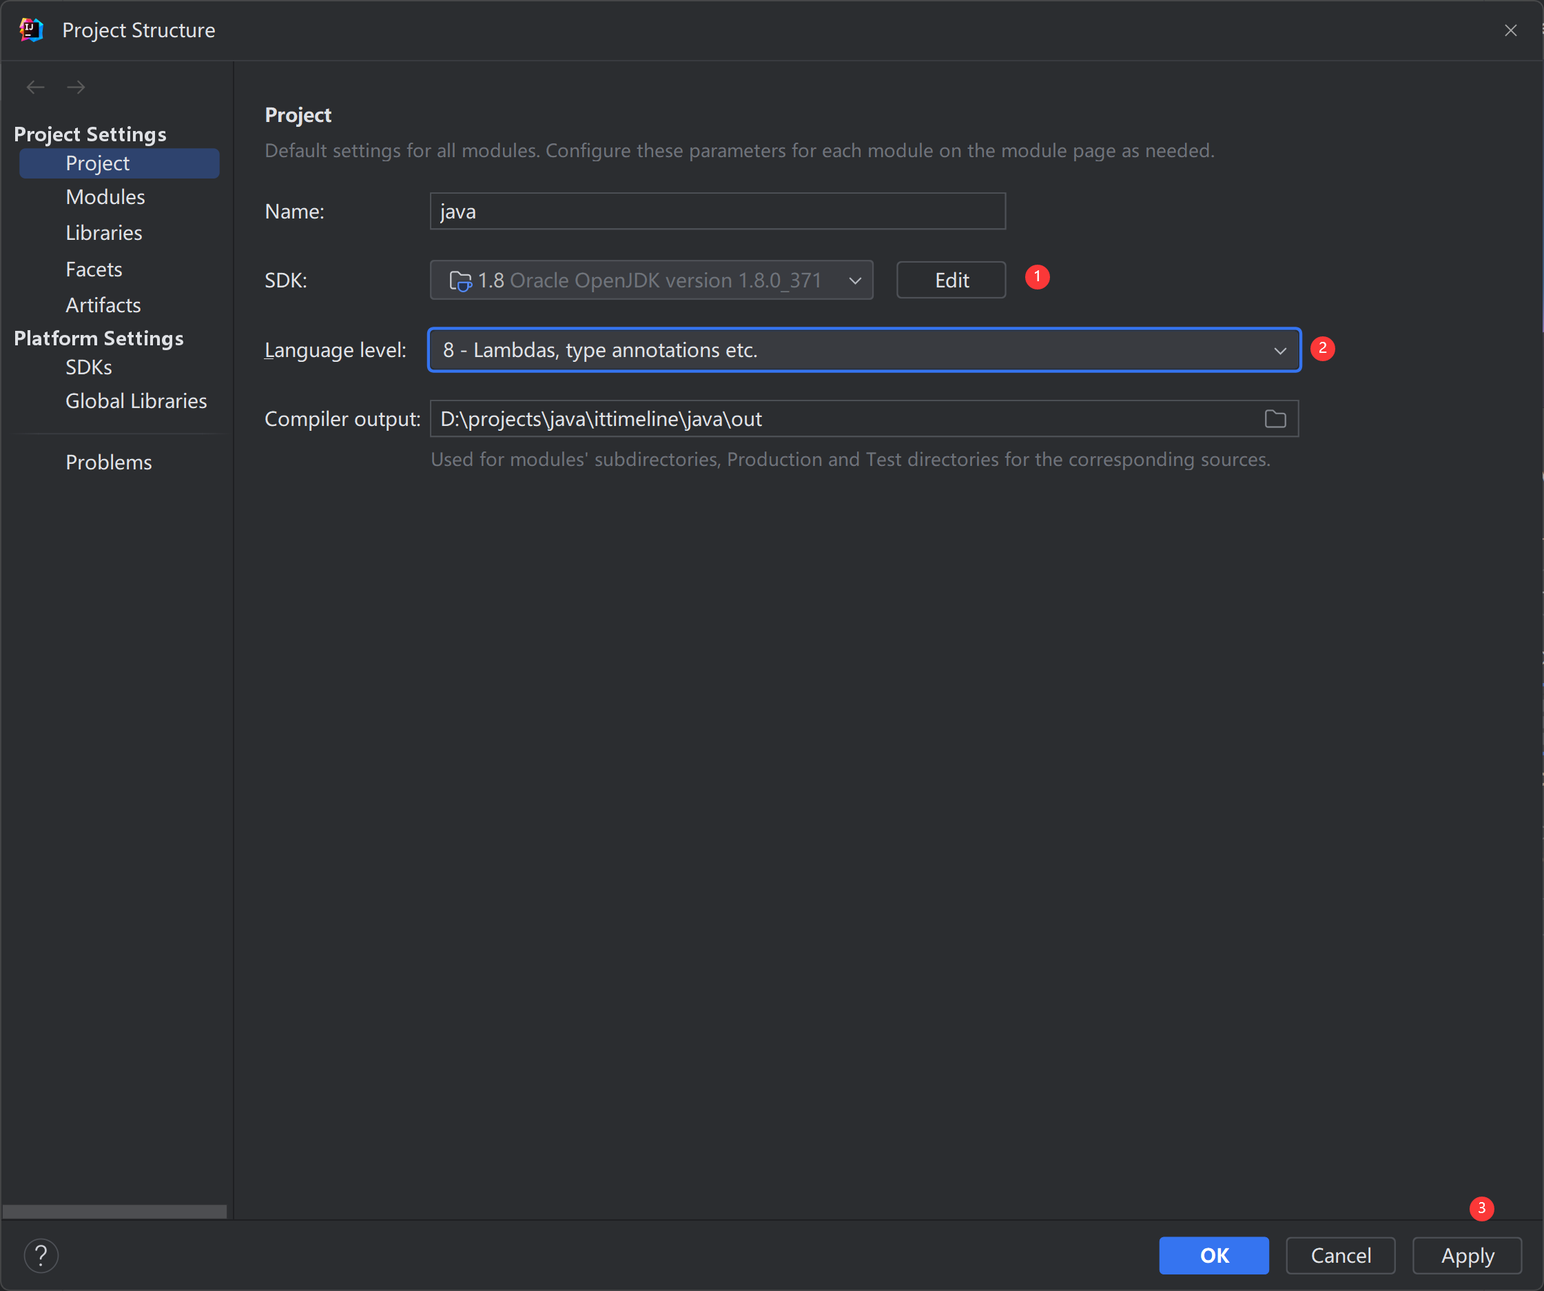This screenshot has height=1291, width=1544.
Task: Expand the Language level combo box
Action: [x=865, y=350]
